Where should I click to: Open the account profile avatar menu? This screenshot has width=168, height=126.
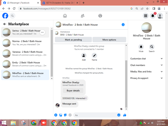point(160,16)
